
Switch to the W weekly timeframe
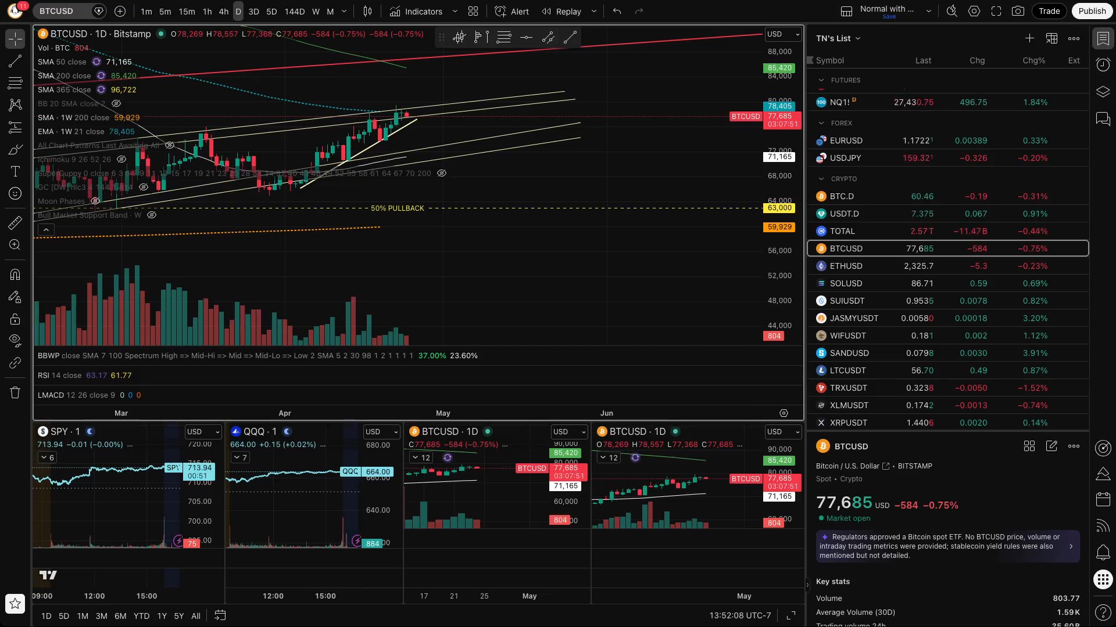pos(316,11)
